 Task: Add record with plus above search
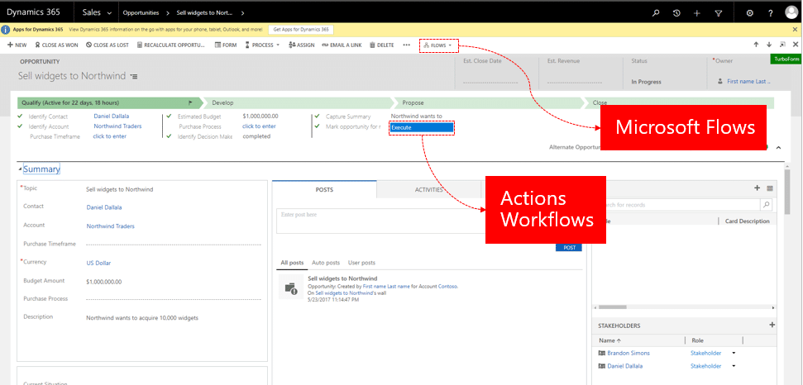coord(757,188)
